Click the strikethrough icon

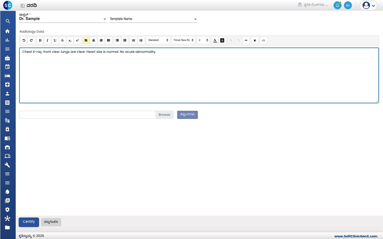tap(63, 40)
